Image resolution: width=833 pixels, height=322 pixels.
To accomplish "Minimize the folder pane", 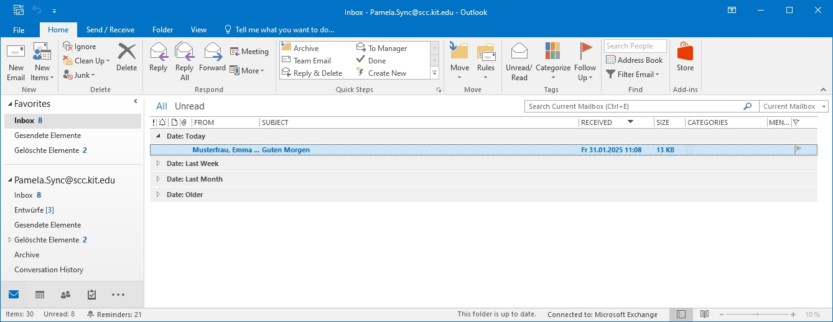I will tap(136, 101).
